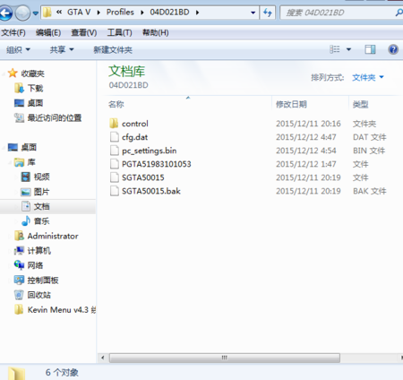The height and width of the screenshot is (380, 403).
Task: Select the control folder
Action: [135, 124]
